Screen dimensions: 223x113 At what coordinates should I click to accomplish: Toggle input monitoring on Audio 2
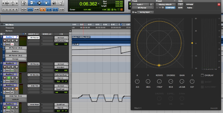[x=9, y=78]
